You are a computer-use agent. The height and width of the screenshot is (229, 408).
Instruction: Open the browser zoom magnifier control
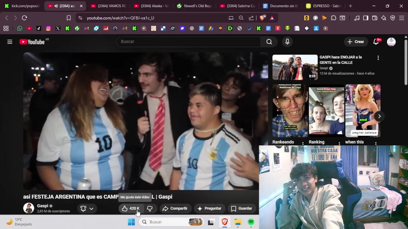(241, 18)
